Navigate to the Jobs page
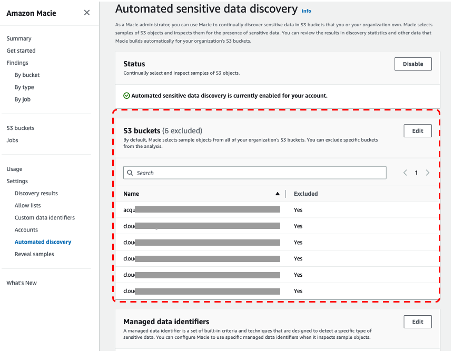Viewport: 453px width, 352px height. (12, 140)
